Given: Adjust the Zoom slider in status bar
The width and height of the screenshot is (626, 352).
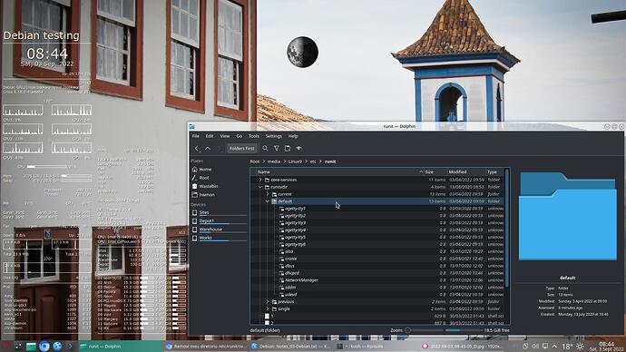Looking at the screenshot, I should point(425,330).
